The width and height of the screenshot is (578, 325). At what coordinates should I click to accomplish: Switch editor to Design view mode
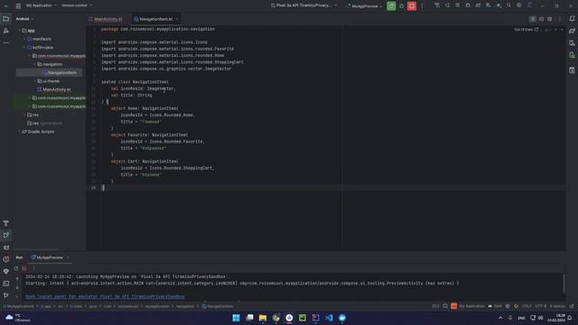pyautogui.click(x=550, y=19)
